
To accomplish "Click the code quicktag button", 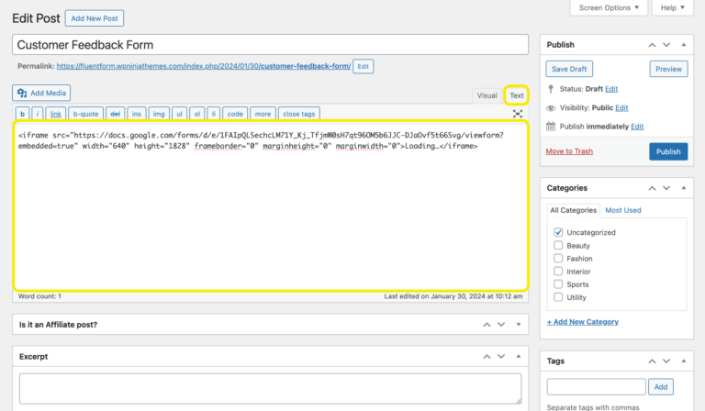I will [x=235, y=114].
